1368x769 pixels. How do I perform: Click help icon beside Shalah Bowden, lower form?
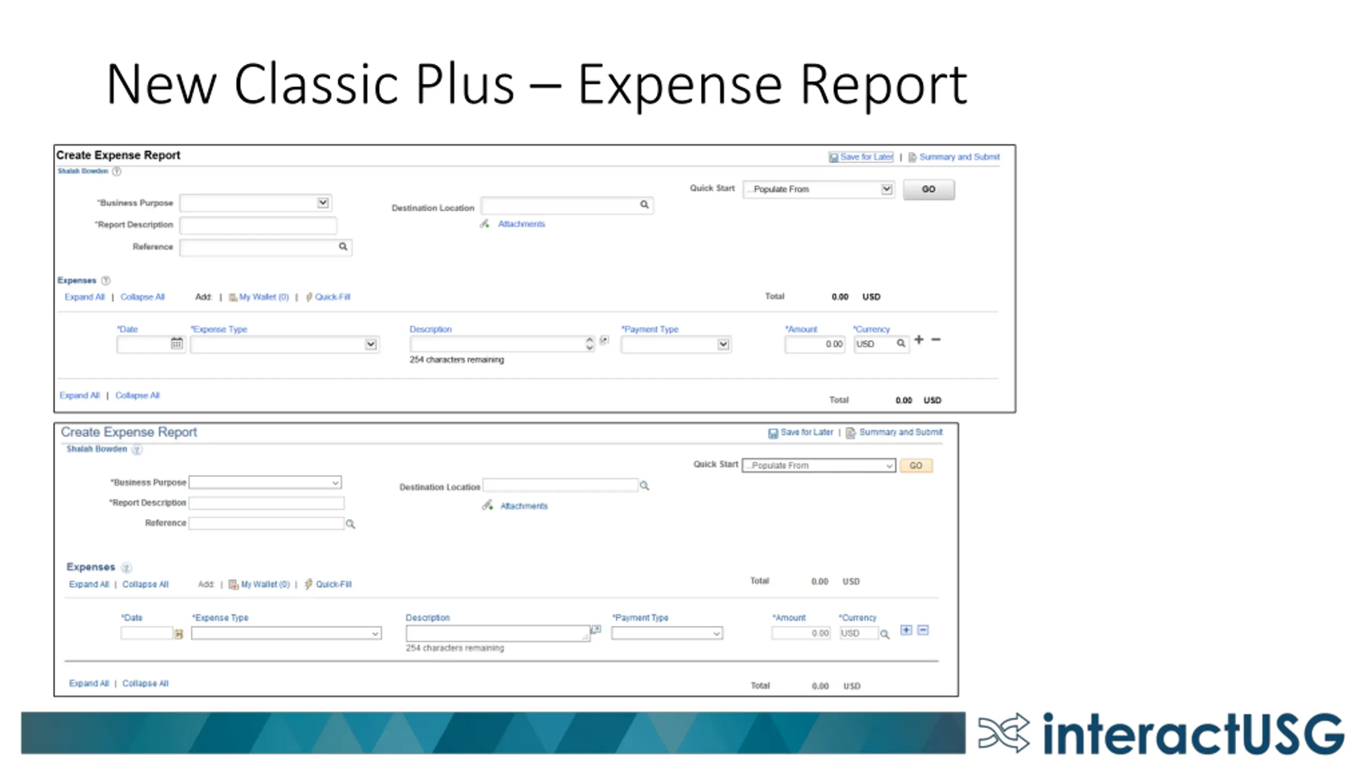pos(137,450)
